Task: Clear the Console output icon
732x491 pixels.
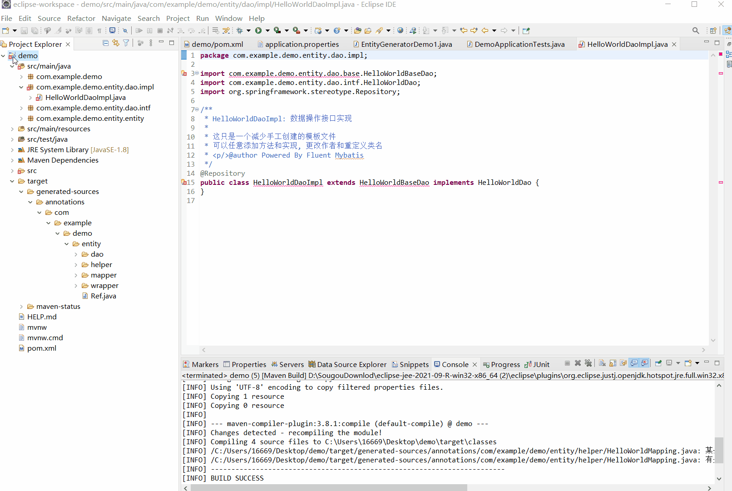Action: [x=602, y=363]
